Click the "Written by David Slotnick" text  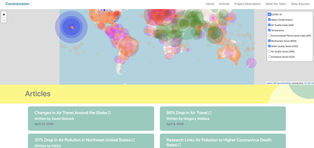tap(54, 119)
